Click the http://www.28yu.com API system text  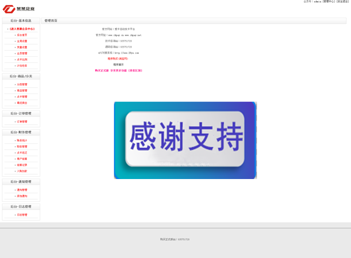(x=127, y=53)
